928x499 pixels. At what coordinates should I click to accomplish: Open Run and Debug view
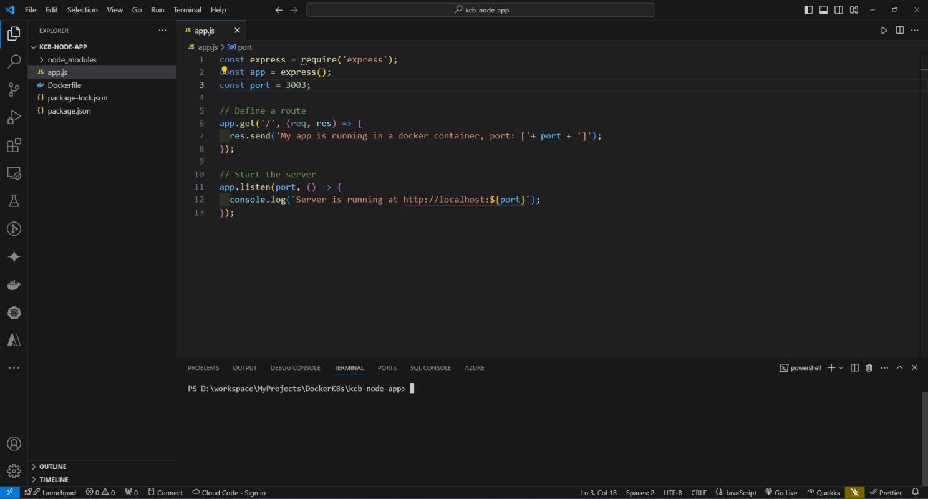[x=14, y=117]
